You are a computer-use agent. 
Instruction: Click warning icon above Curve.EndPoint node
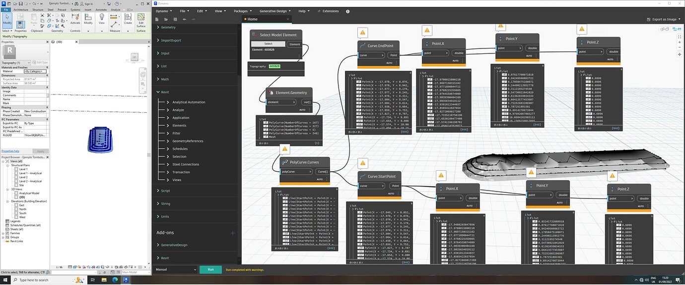tap(363, 33)
